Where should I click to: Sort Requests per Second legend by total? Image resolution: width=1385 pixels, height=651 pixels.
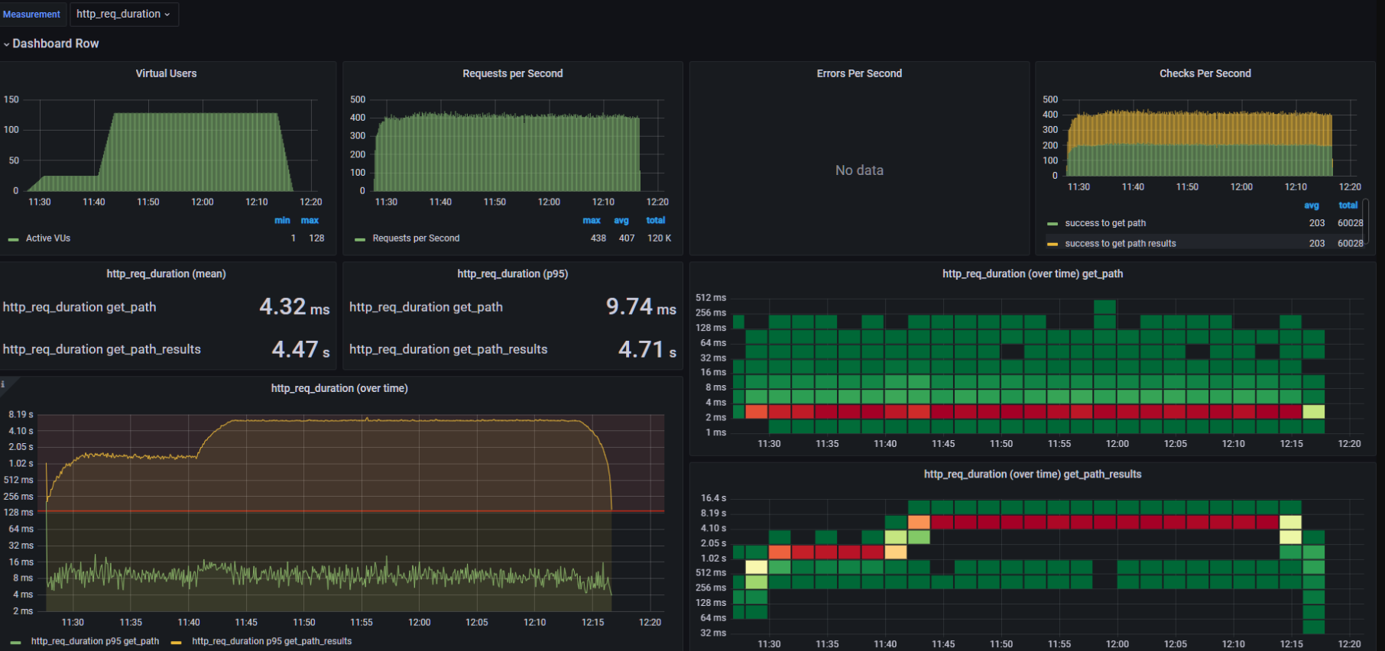click(656, 220)
